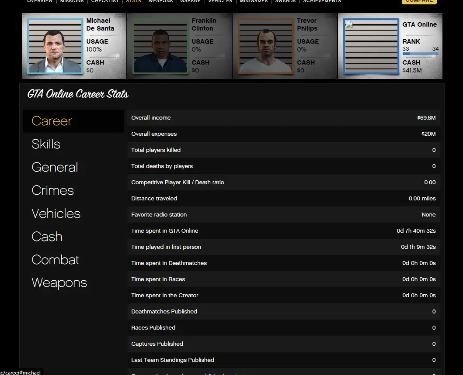Image resolution: width=463 pixels, height=375 pixels.
Task: Click the Favorite radio station label
Action: pyautogui.click(x=159, y=215)
